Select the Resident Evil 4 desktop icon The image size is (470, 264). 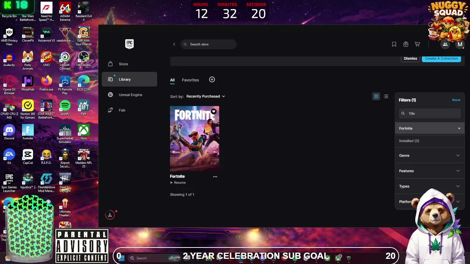[84, 12]
